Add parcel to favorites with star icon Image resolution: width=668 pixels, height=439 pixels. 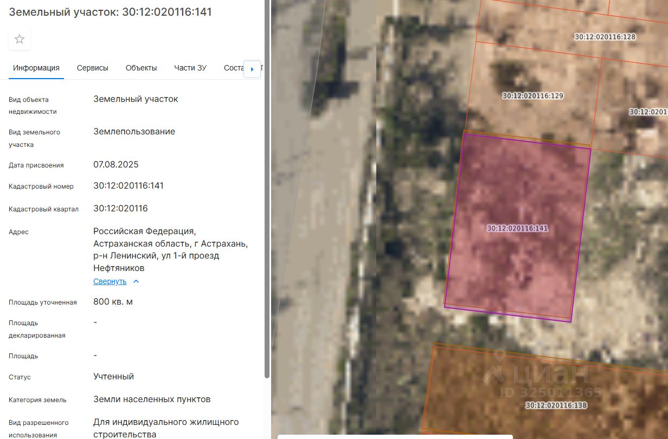pyautogui.click(x=20, y=39)
